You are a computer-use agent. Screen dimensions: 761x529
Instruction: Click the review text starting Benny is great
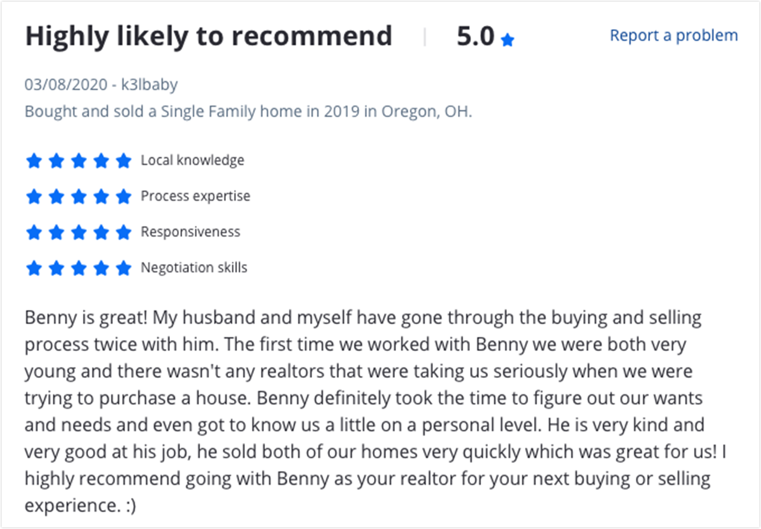pos(375,411)
